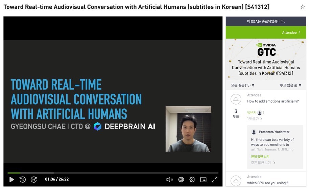
Task: Click the presenter webcam thumbnail
Action: tap(188, 129)
